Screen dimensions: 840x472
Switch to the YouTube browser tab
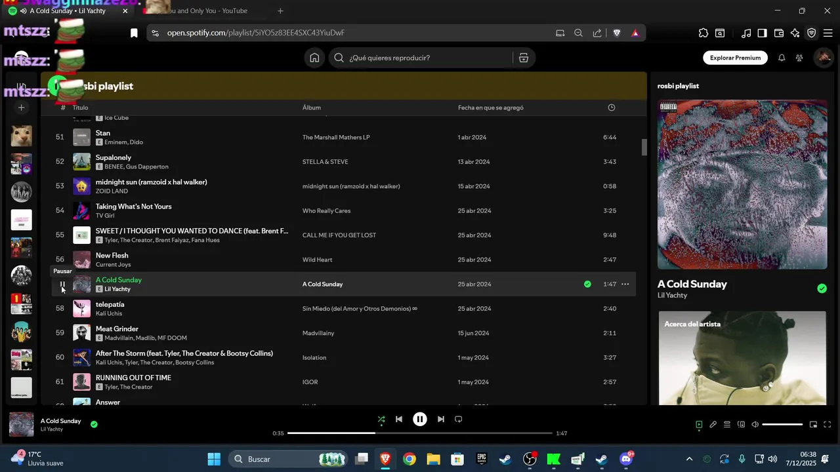click(x=203, y=11)
